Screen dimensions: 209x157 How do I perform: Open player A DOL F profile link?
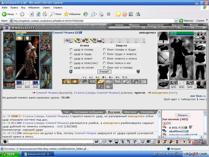pyautogui.click(x=175, y=128)
